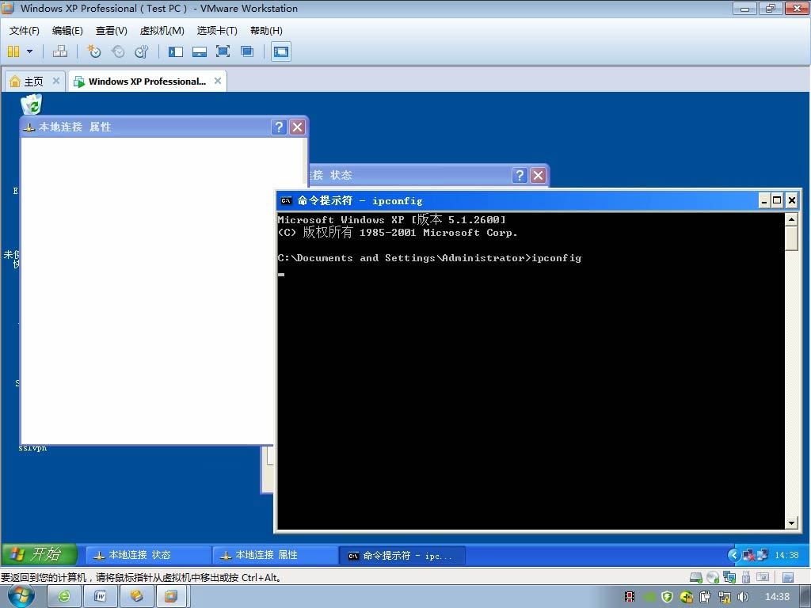
Task: Click the help question mark on 本地连接 属性
Action: (x=279, y=127)
